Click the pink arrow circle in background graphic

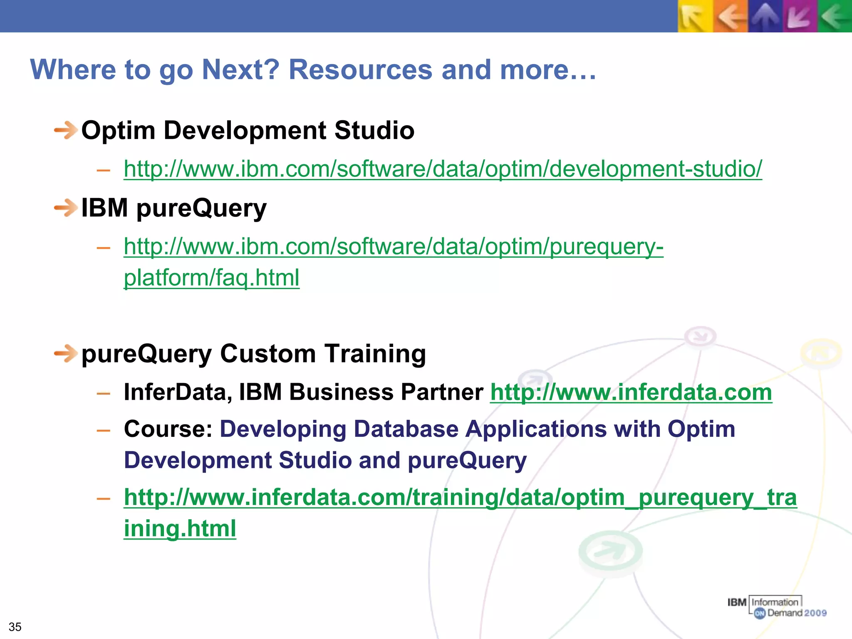tap(700, 336)
